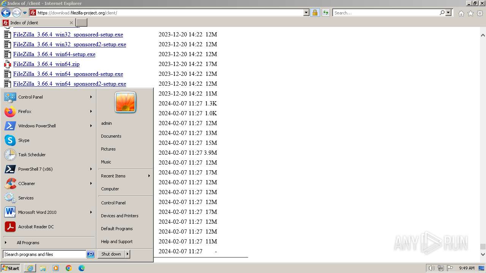Screen dimensions: 486x273
Task: Click the magnifier search icon
Action: pyautogui.click(x=442, y=13)
